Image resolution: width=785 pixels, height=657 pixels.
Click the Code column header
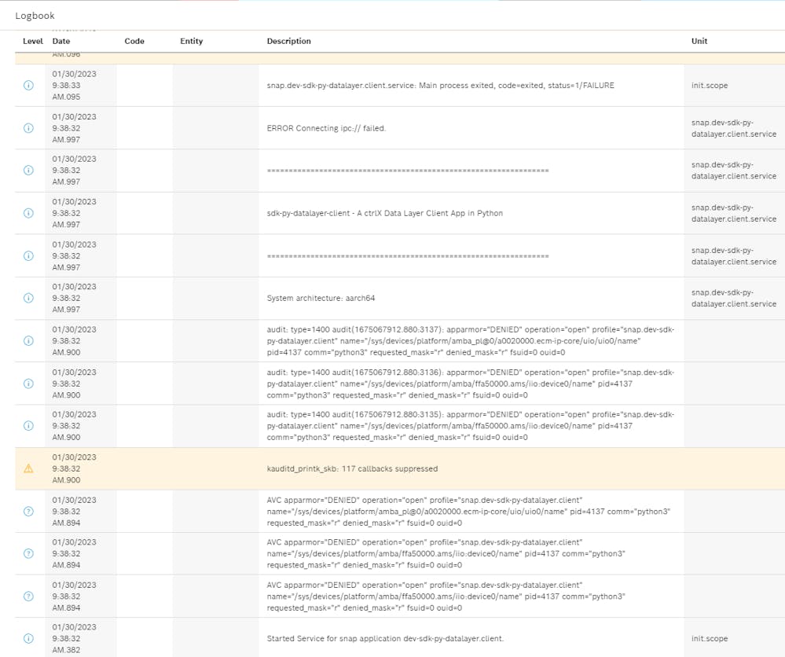(134, 41)
